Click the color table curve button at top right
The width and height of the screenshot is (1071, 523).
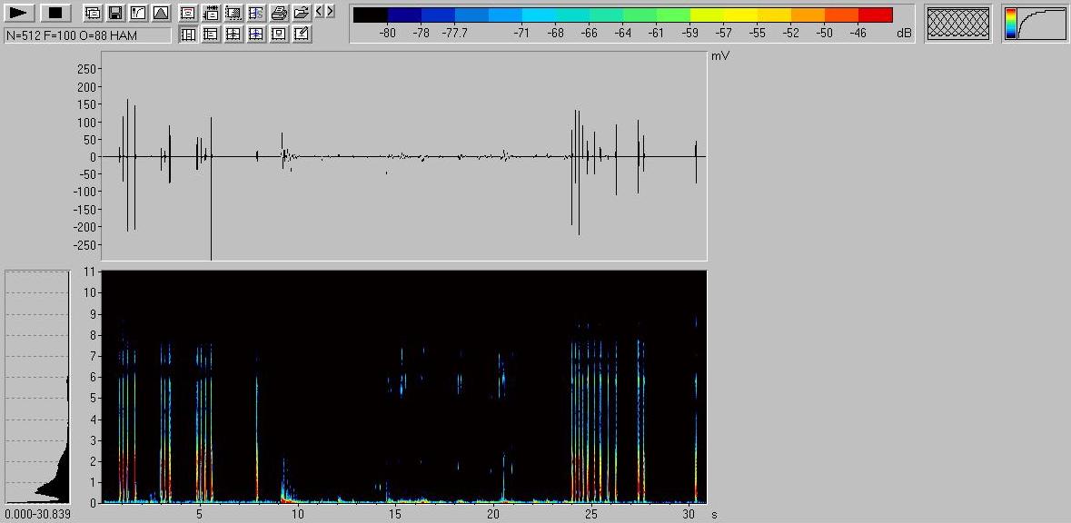coord(1036,24)
